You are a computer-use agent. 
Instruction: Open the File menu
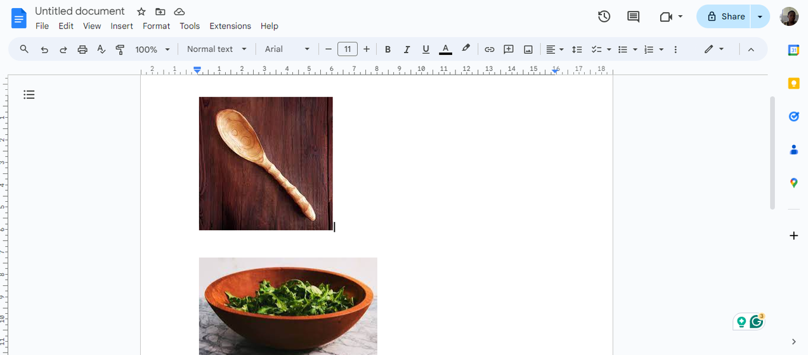pyautogui.click(x=42, y=26)
